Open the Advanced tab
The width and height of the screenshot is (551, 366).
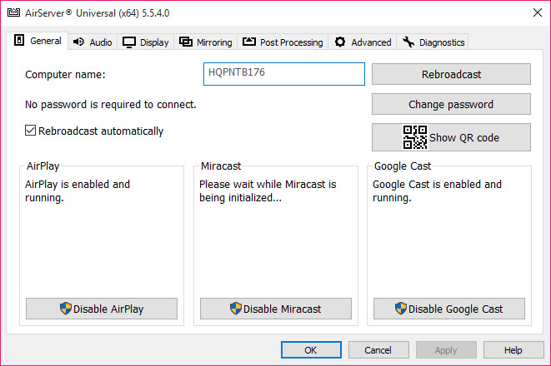click(x=363, y=42)
